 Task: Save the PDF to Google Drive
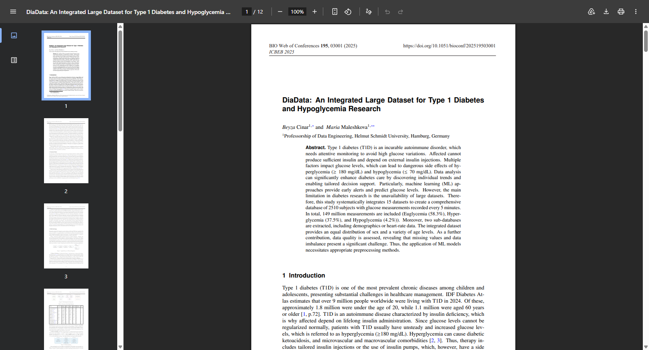[x=591, y=12]
